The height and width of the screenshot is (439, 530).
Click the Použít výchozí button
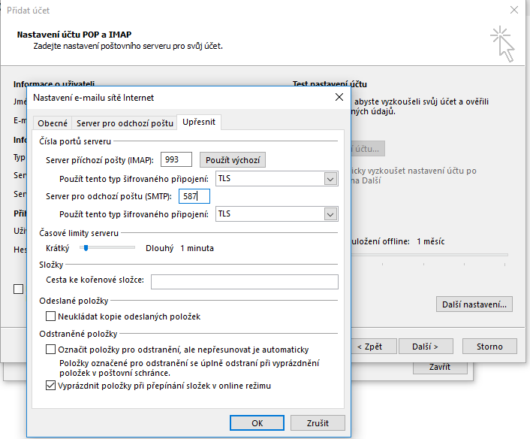tap(232, 160)
